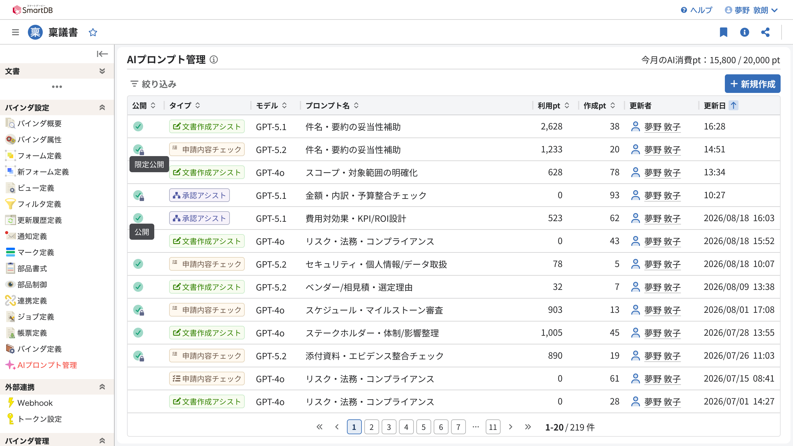Collapse the 外部連携 sidebar section
793x446 pixels.
pyautogui.click(x=102, y=387)
